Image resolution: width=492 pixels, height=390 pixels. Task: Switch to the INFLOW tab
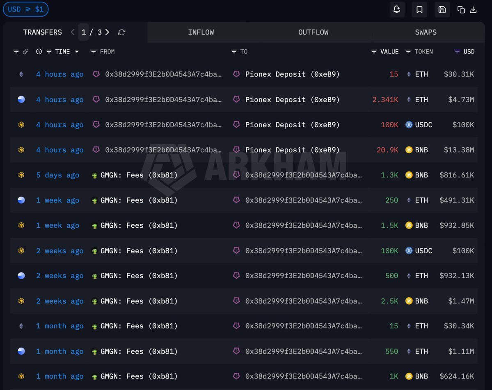(x=201, y=32)
